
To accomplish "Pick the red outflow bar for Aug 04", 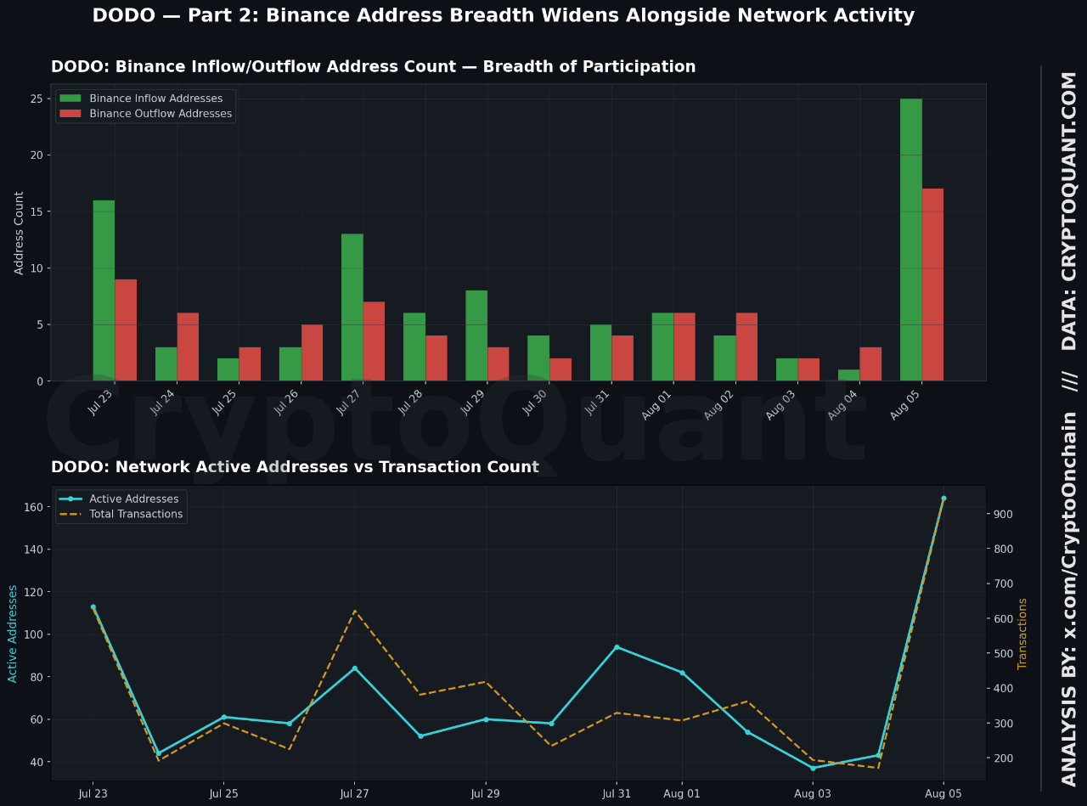I will 870,364.
